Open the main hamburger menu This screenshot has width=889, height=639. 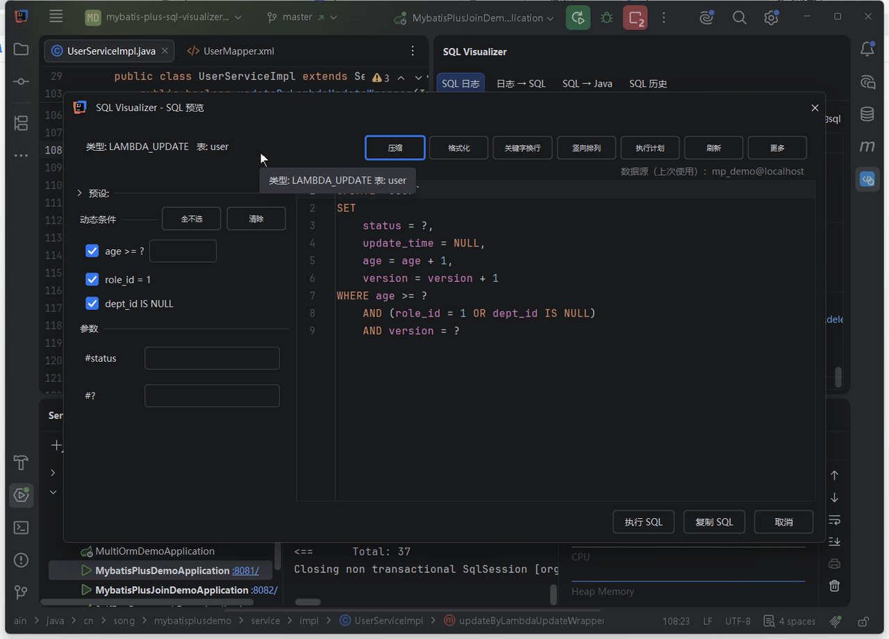tap(56, 17)
